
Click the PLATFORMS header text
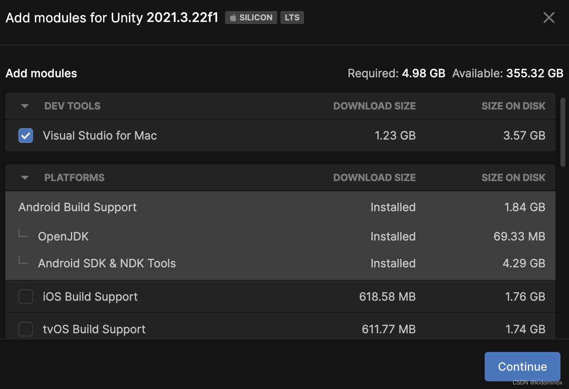74,178
